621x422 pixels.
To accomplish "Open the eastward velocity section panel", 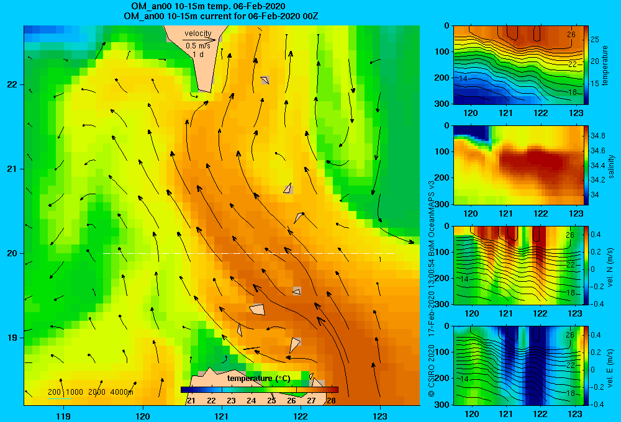I will click(519, 366).
